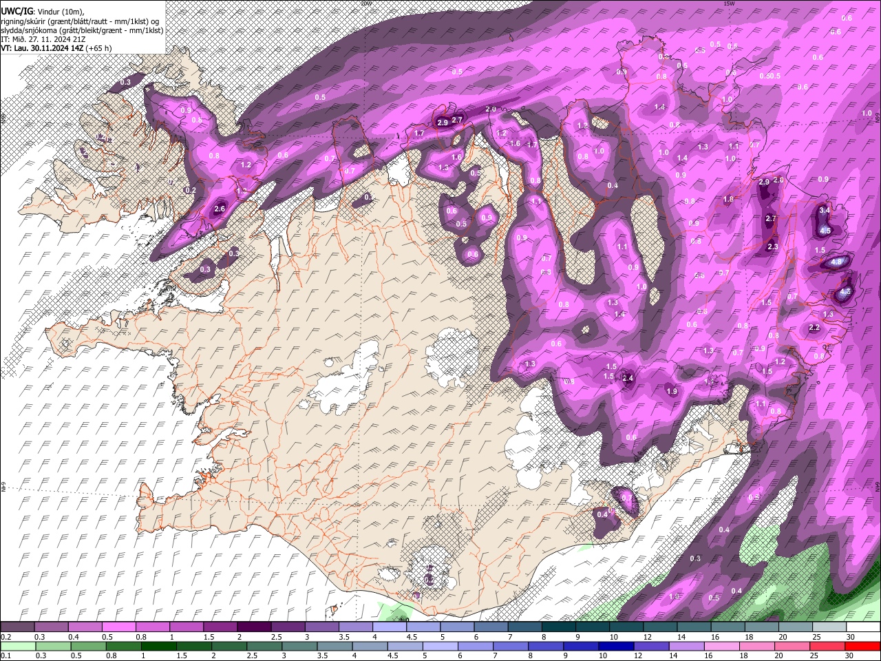The width and height of the screenshot is (881, 661).
Task: Click the 2.3 precipitation value label
Action: click(772, 246)
